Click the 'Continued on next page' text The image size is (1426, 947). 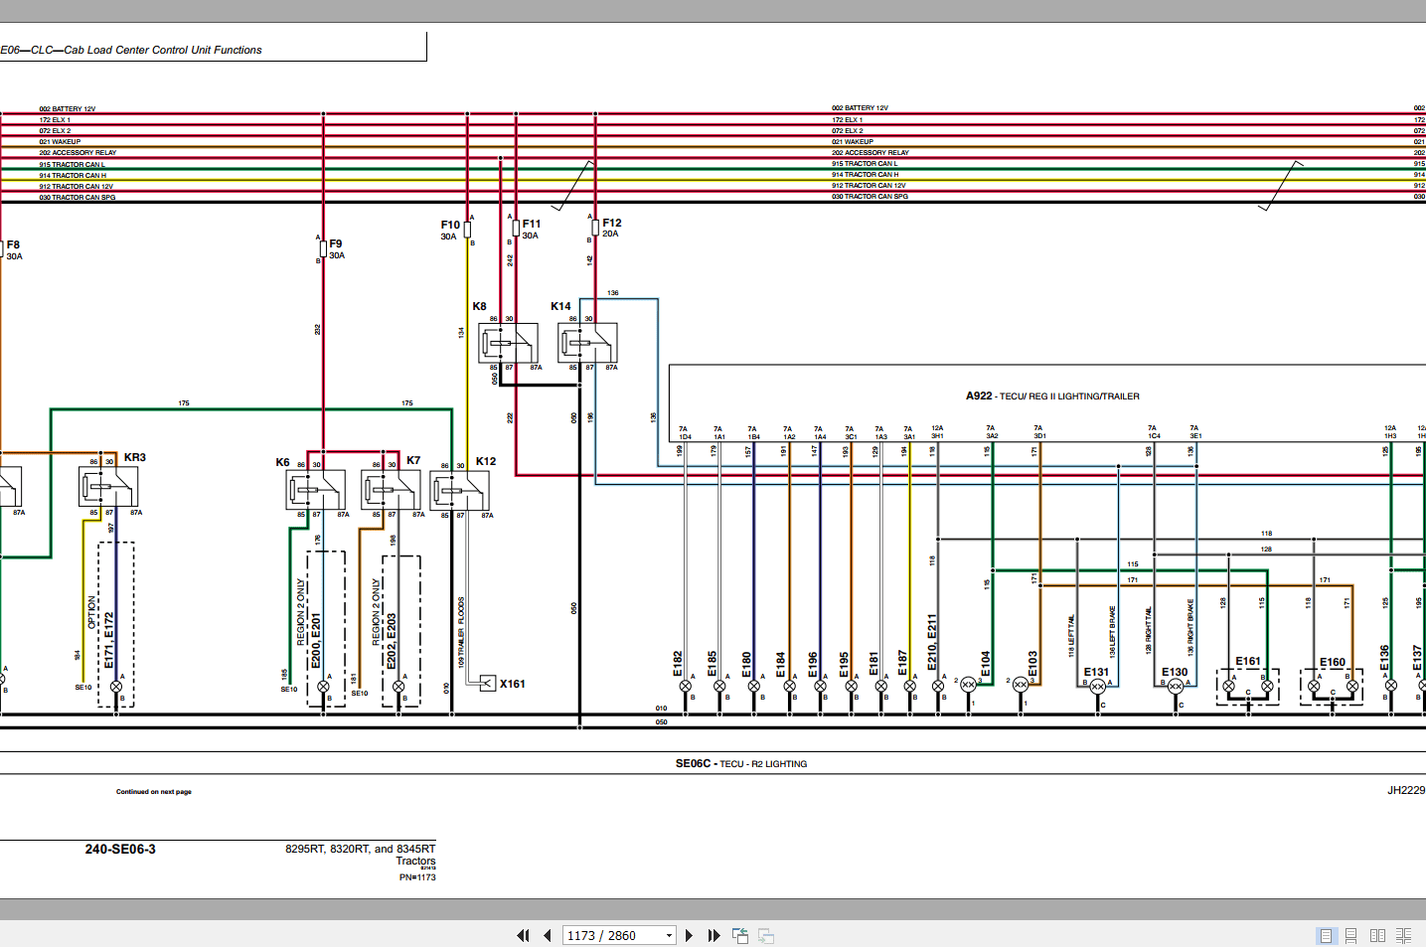[x=153, y=792]
